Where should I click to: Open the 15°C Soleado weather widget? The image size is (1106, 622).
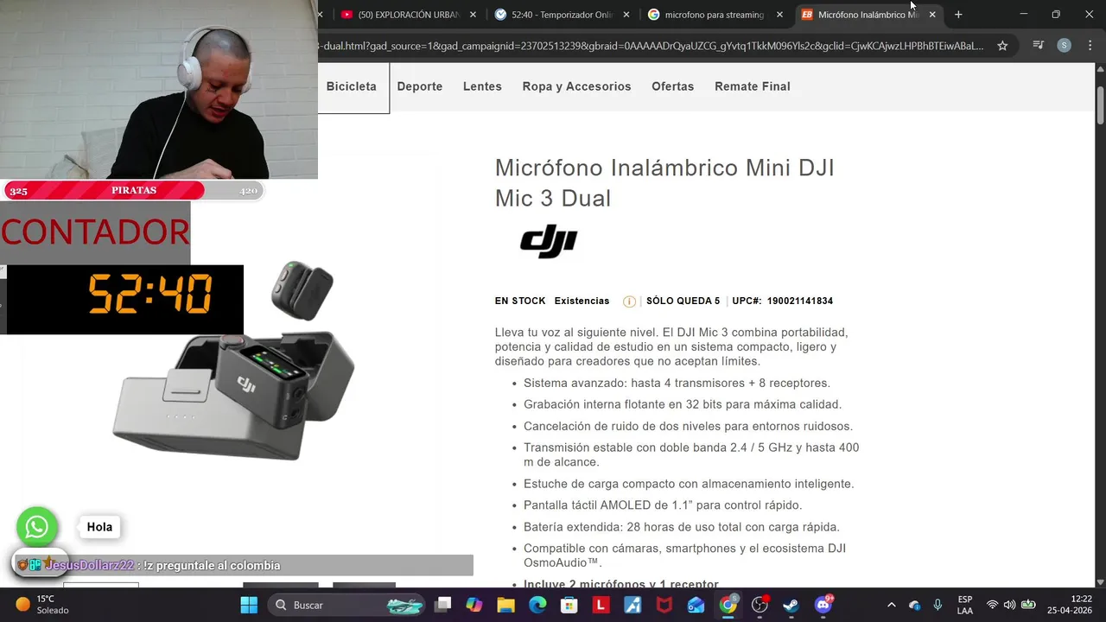[43, 605]
